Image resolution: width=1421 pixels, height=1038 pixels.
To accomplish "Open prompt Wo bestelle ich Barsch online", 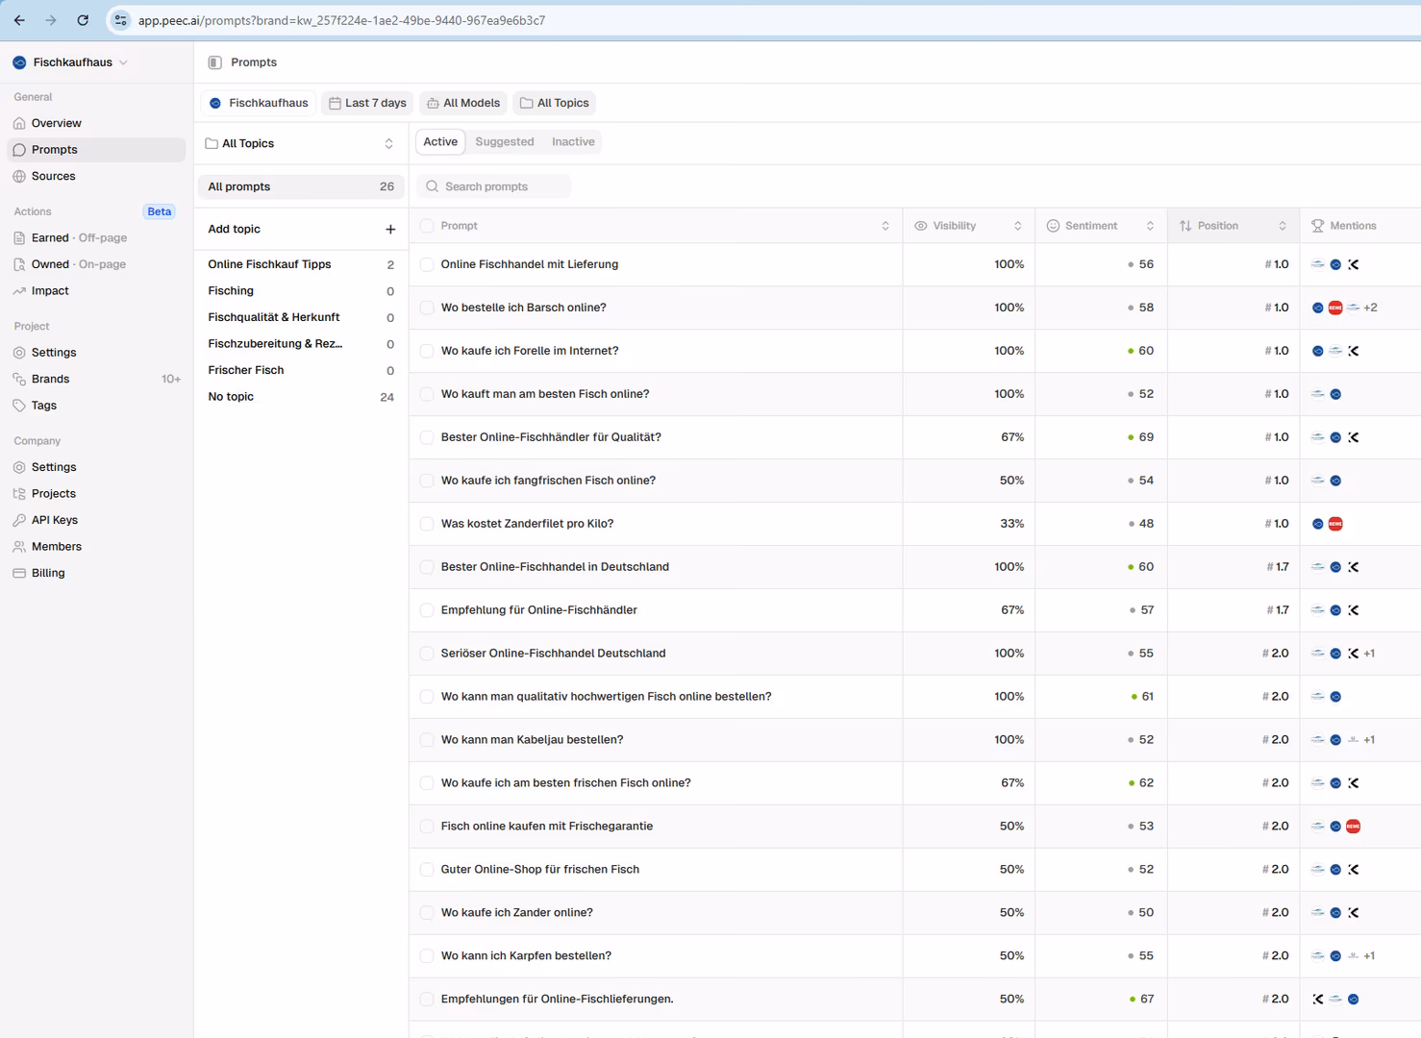I will pyautogui.click(x=523, y=308).
